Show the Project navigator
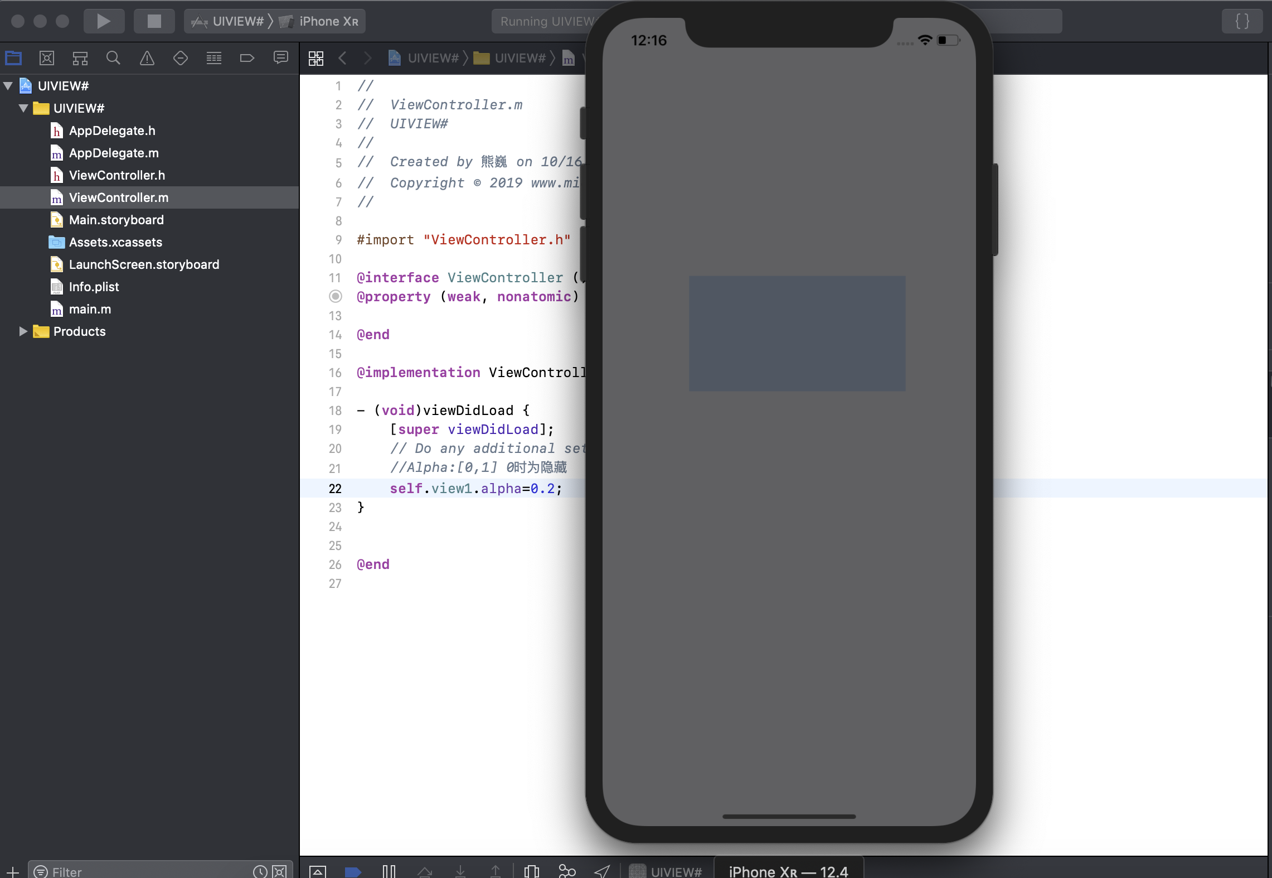Screen dimensions: 1272x878 13,58
